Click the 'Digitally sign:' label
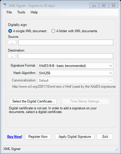This screenshot has height=154, width=121. 18,25
